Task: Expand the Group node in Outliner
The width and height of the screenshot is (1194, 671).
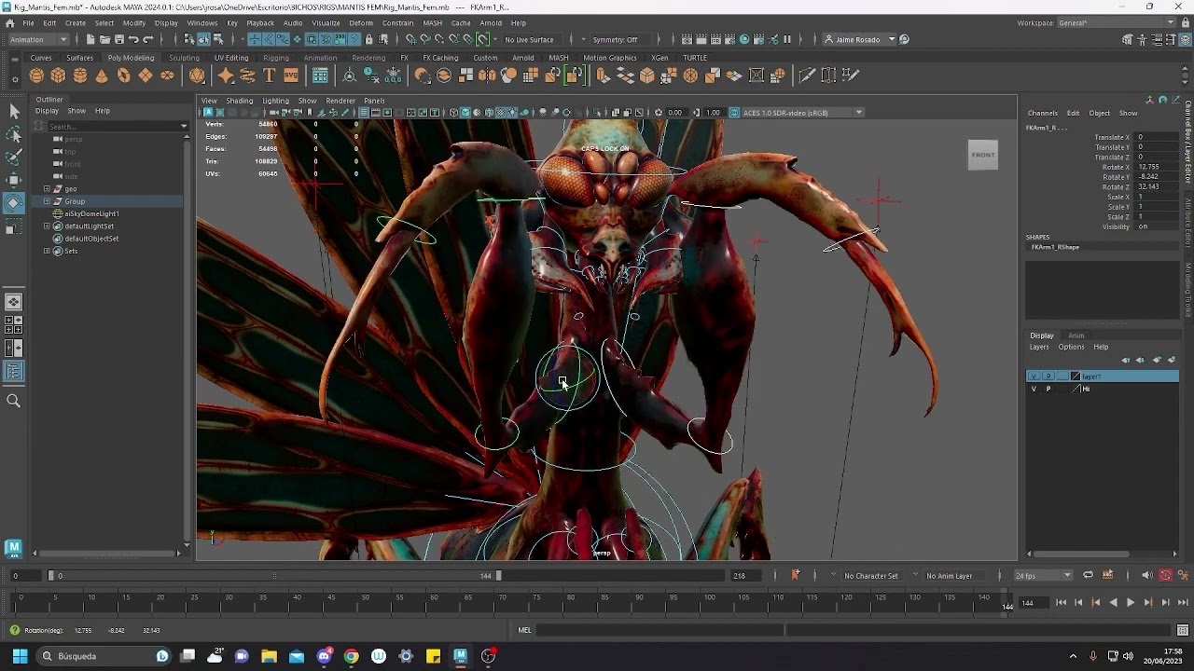Action: click(x=47, y=201)
